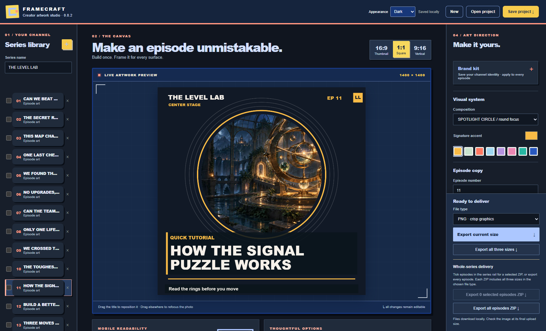
Task: Click Export current size
Action: [496, 235]
